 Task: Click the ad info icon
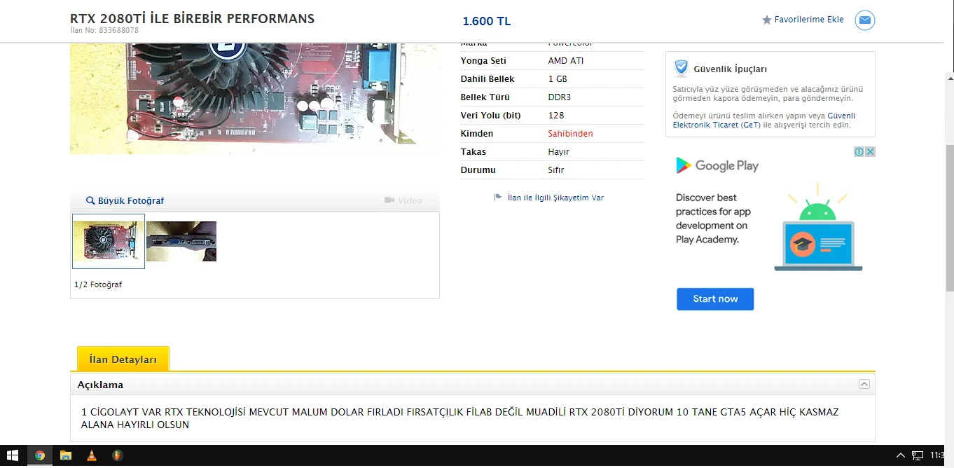(859, 151)
